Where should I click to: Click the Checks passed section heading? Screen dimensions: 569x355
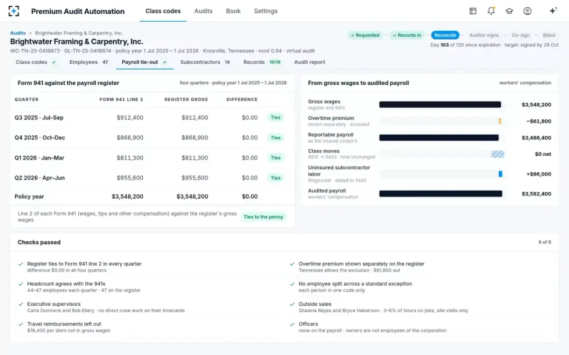pyautogui.click(x=39, y=242)
